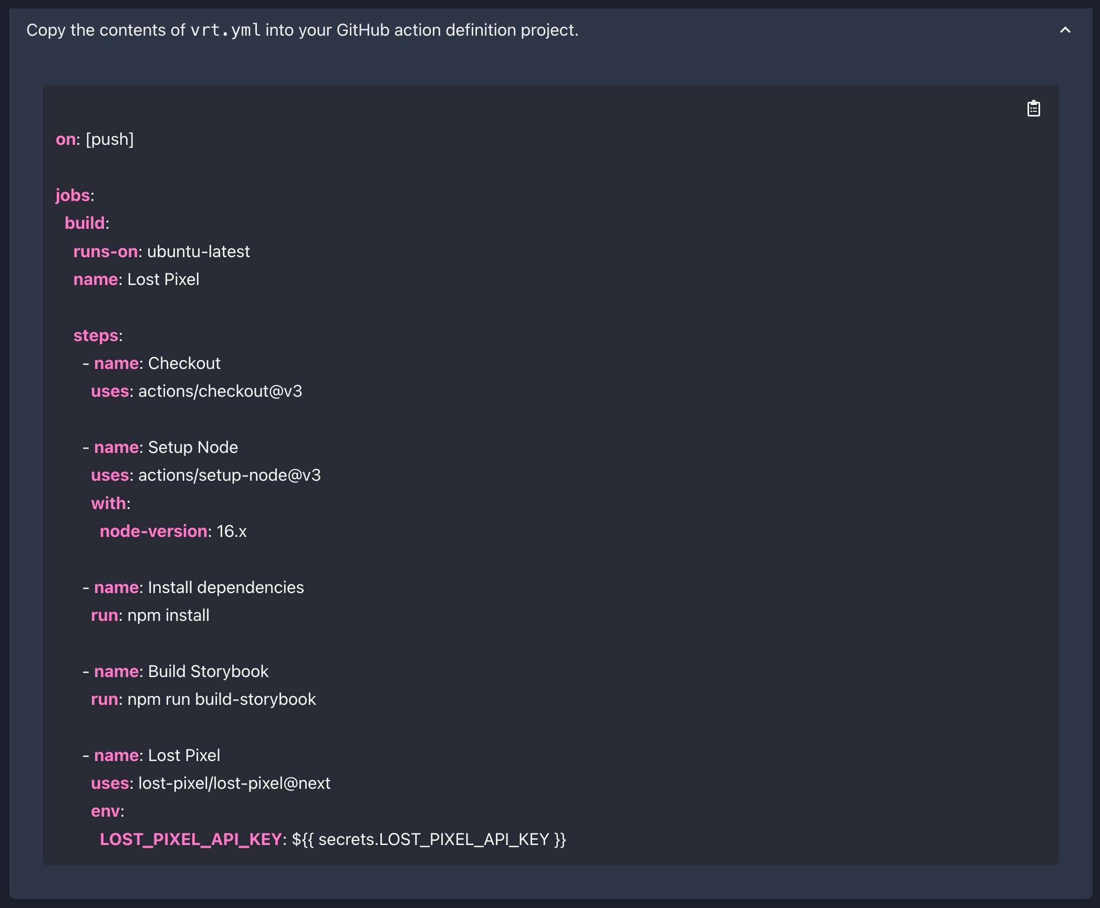The height and width of the screenshot is (908, 1100).
Task: Click the 'node-version: 16.x' line
Action: pos(173,531)
